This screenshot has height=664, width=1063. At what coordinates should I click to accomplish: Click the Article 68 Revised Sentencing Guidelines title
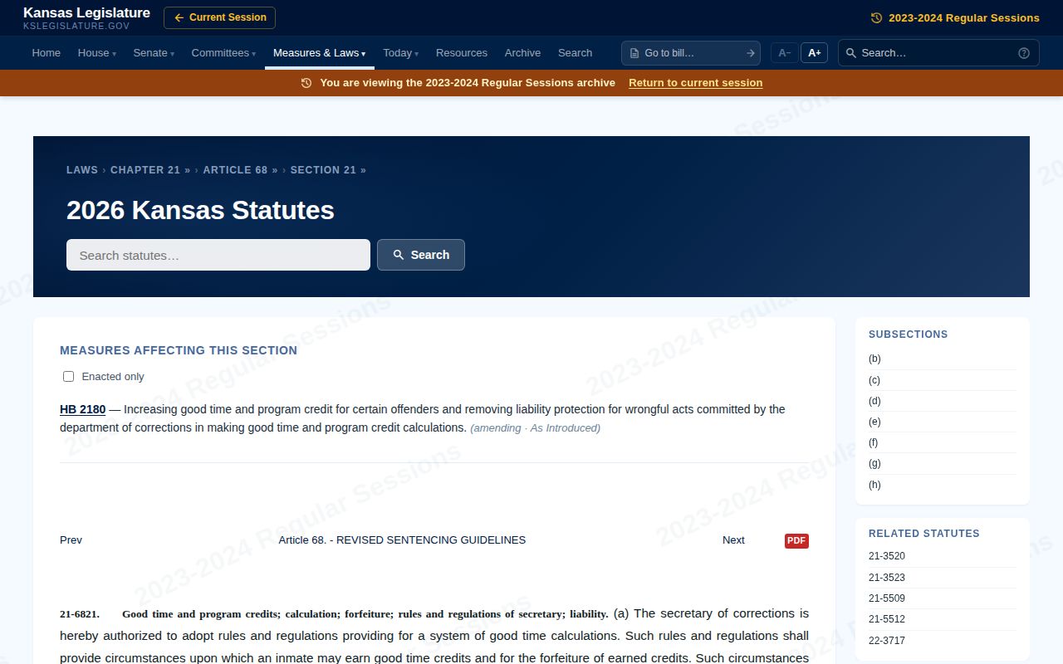[x=402, y=540]
